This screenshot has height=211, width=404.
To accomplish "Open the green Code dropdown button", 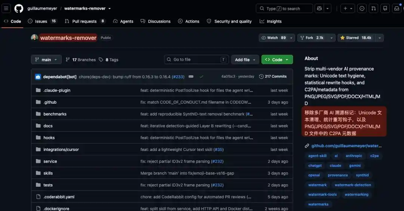I will [277, 60].
